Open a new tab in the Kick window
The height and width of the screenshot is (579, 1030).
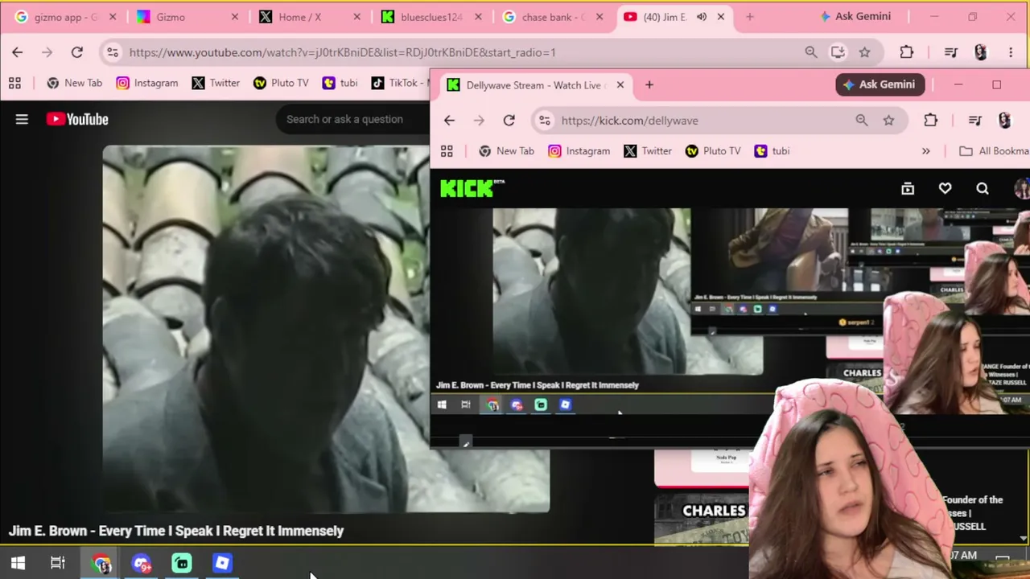click(649, 84)
